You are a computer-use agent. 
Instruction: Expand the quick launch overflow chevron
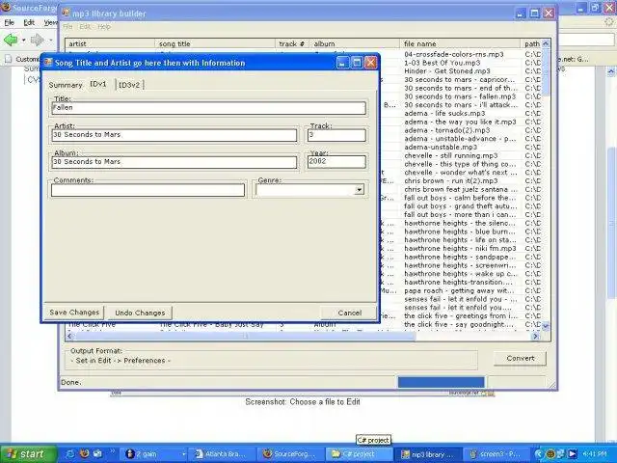tap(112, 451)
